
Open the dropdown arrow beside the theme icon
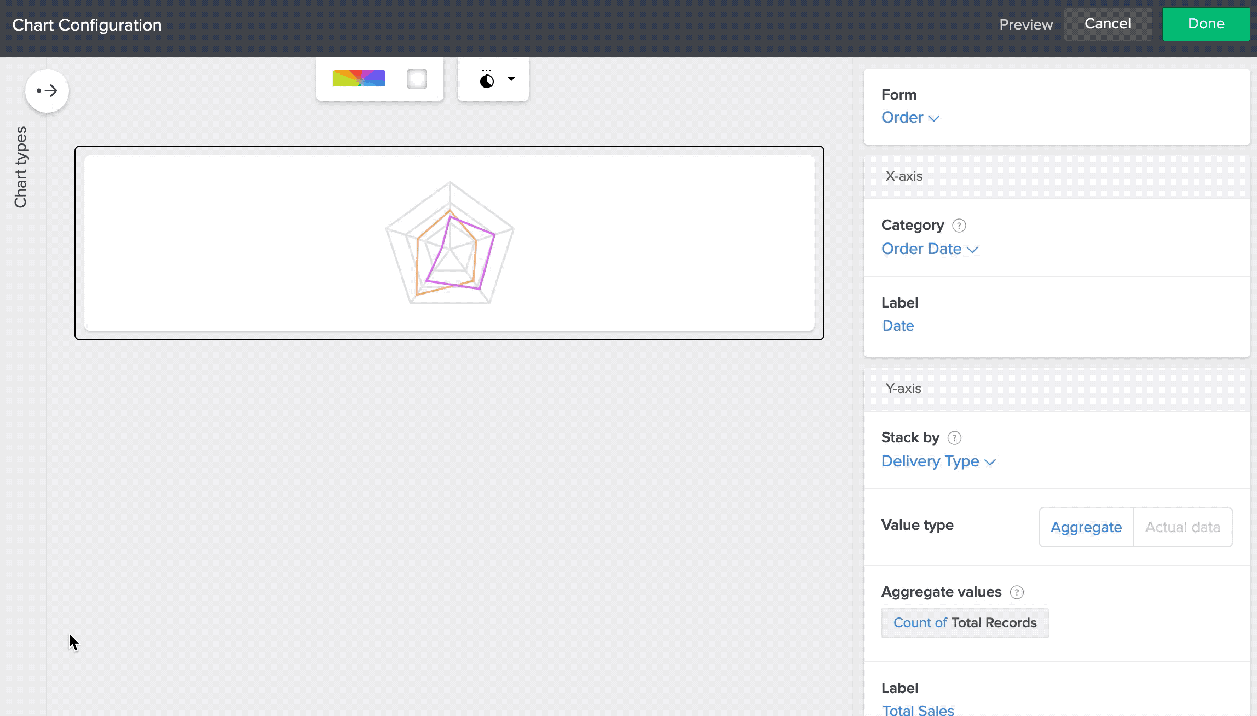click(511, 78)
